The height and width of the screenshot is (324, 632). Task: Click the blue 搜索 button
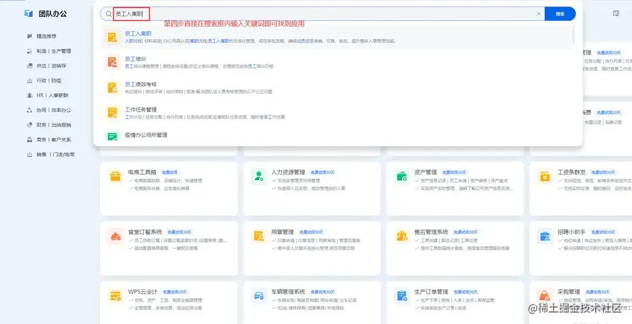click(560, 13)
